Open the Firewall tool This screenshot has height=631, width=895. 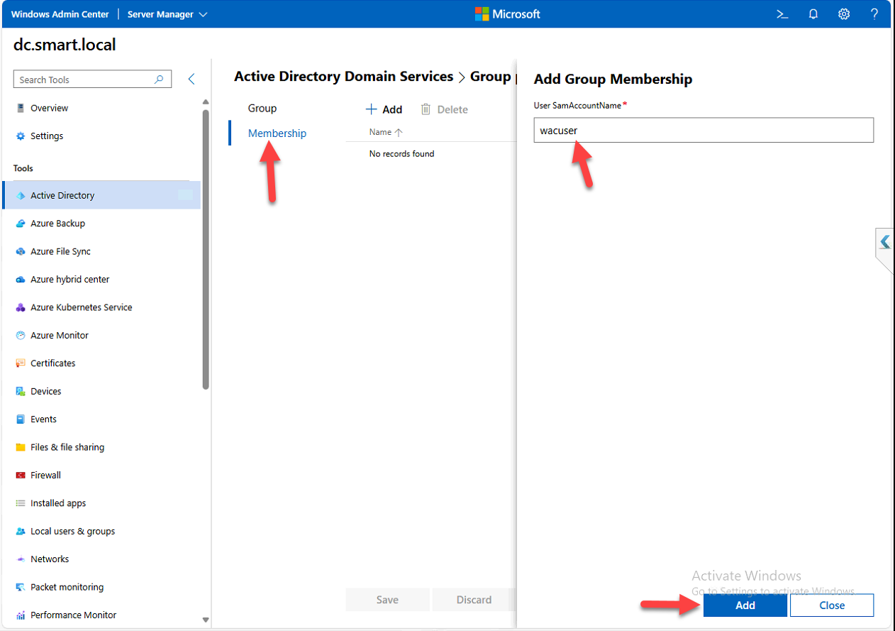(101, 475)
